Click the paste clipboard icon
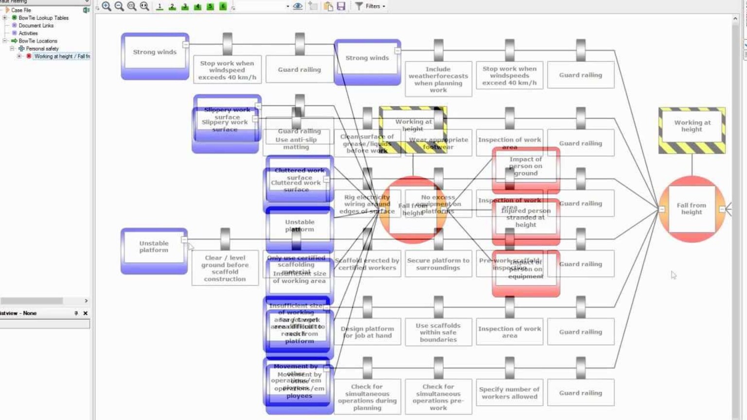This screenshot has height=420, width=747. tap(328, 6)
